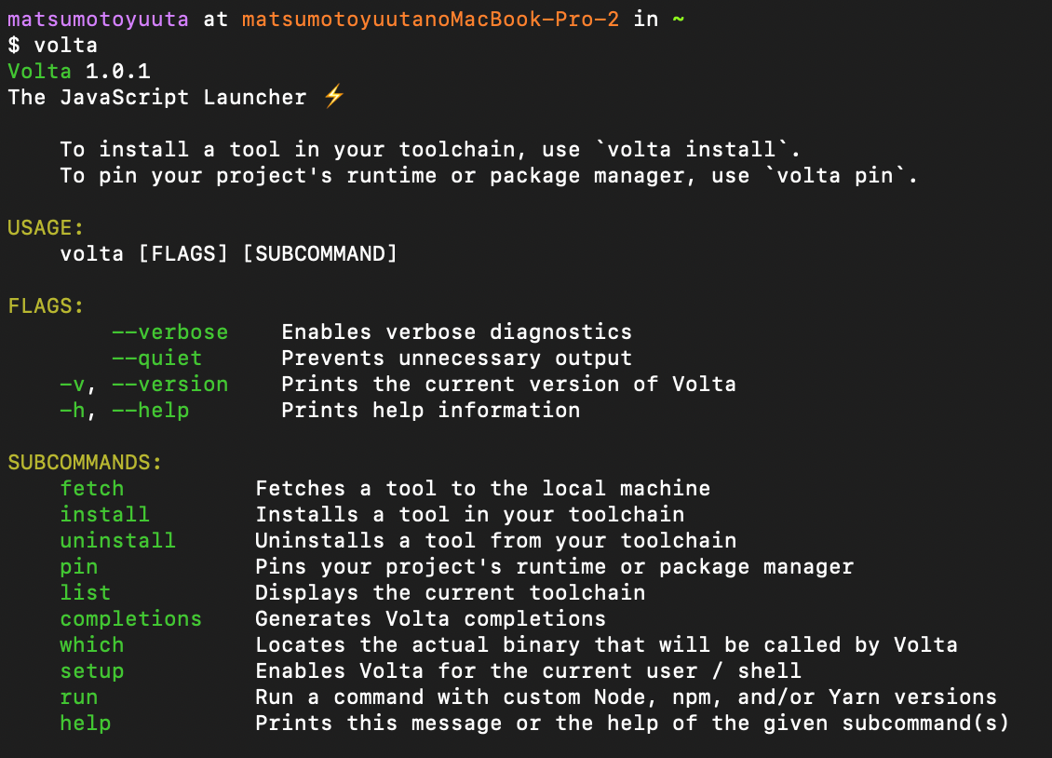
Task: Select the --quiet flag text
Action: (157, 359)
